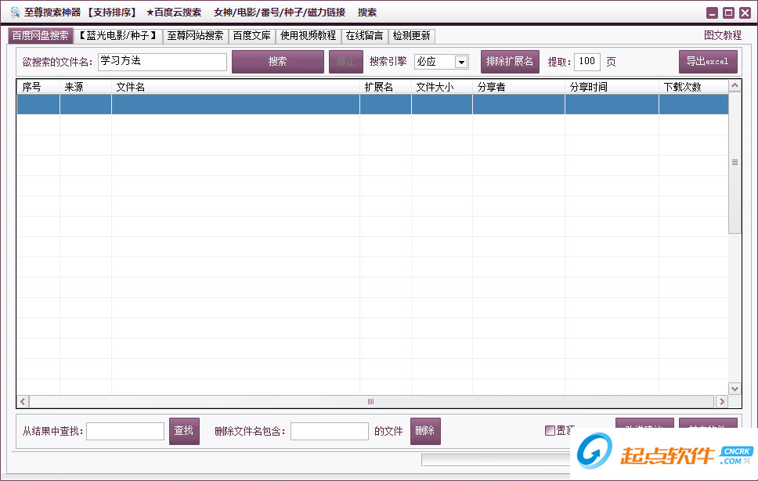Click the 检测更新 tab
This screenshot has width=758, height=481.
tap(411, 36)
